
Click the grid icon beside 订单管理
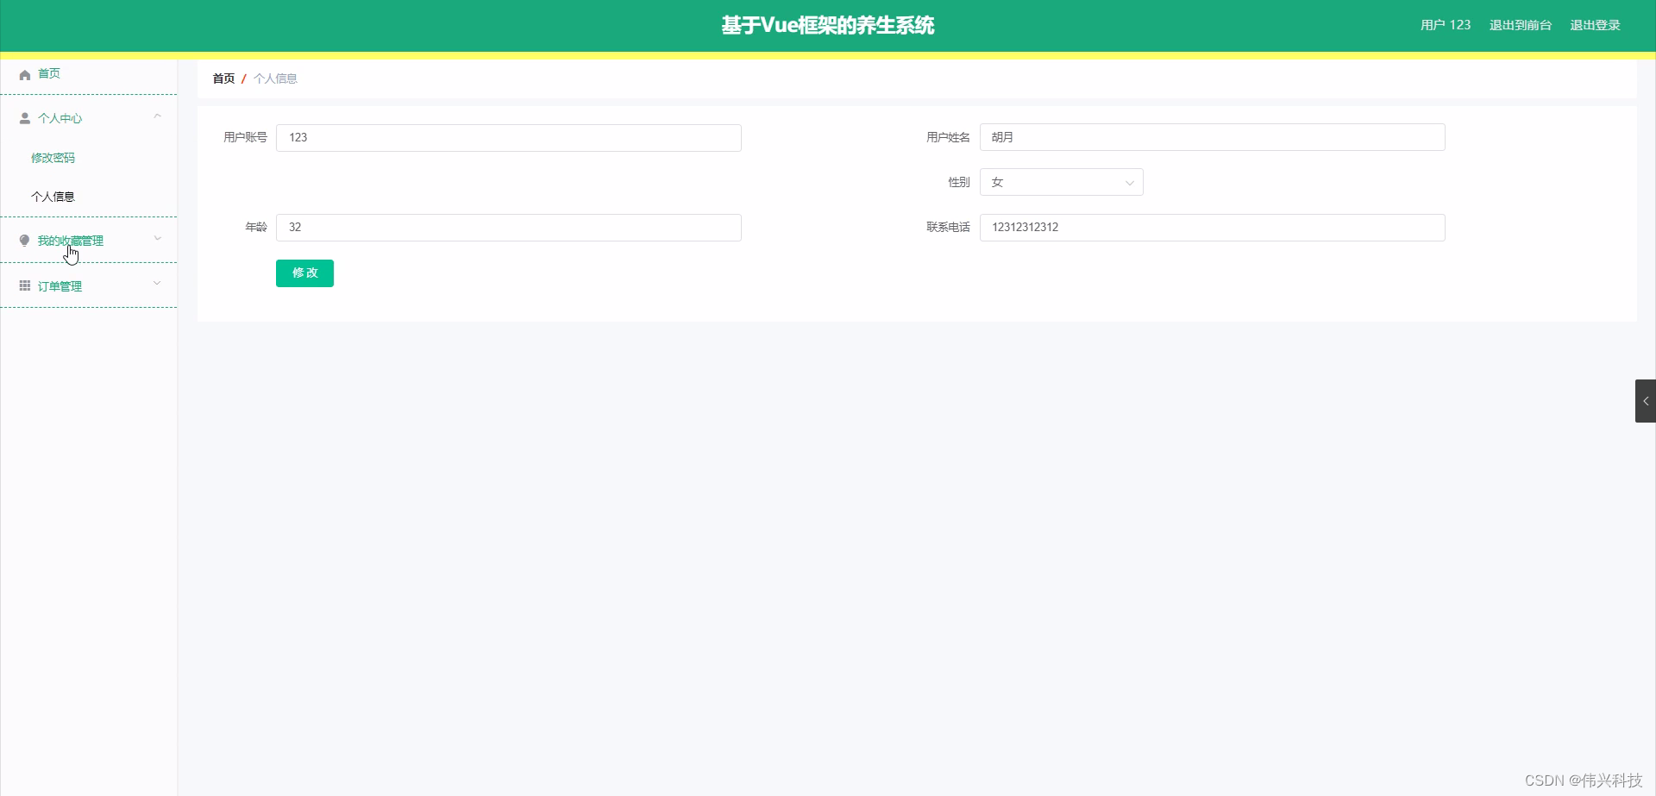click(x=24, y=285)
